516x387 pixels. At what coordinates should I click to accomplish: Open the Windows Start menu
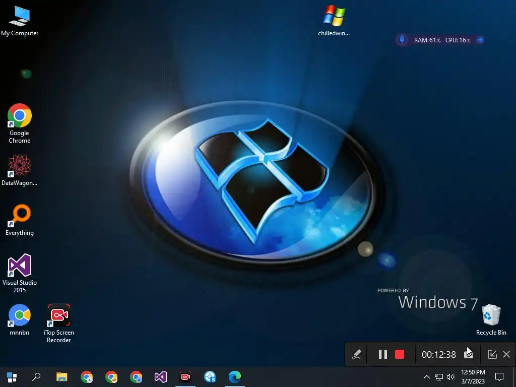click(x=12, y=377)
